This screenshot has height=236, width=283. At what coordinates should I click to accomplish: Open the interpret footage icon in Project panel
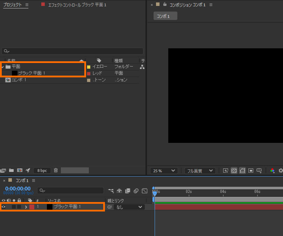(x=3, y=171)
